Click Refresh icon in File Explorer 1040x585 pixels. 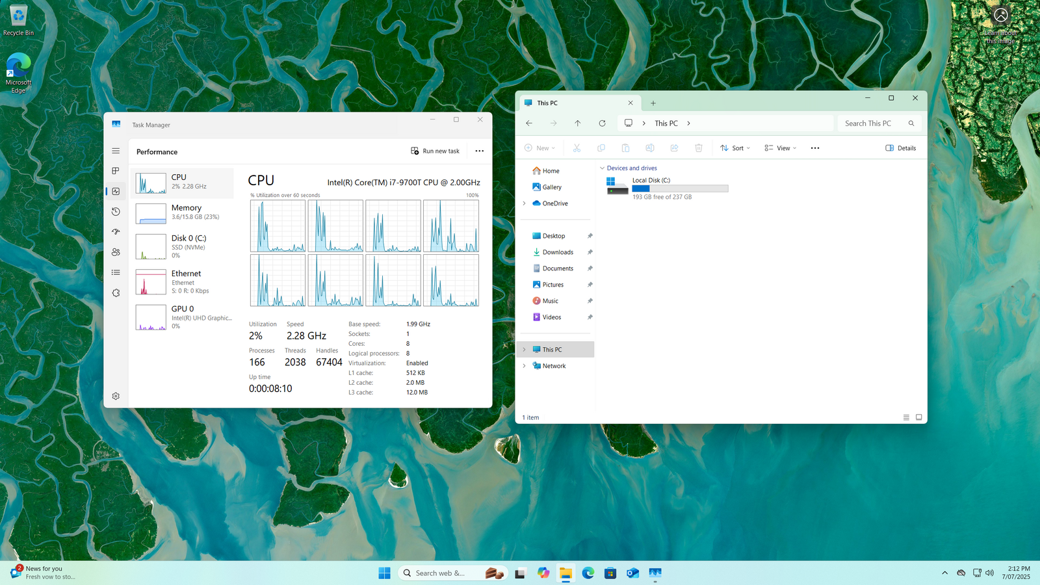click(x=602, y=123)
